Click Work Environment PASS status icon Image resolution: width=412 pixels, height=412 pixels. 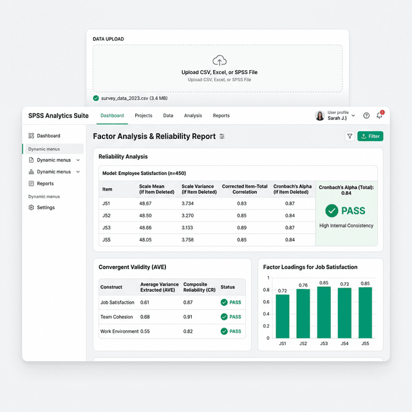(x=224, y=332)
